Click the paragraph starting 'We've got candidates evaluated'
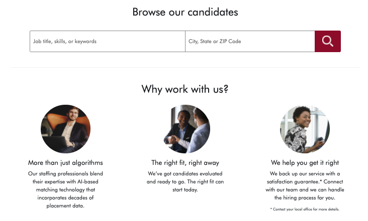 (x=185, y=182)
